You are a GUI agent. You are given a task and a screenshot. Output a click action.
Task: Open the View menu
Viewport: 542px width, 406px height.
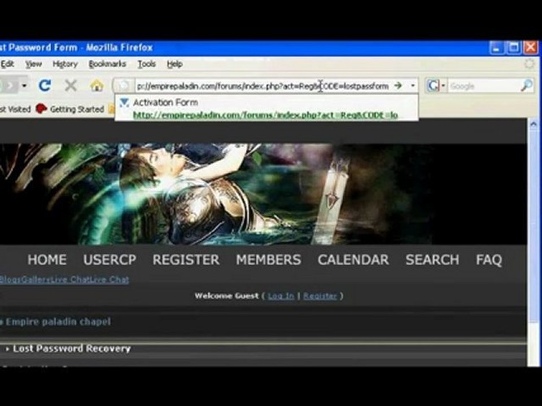pos(33,64)
